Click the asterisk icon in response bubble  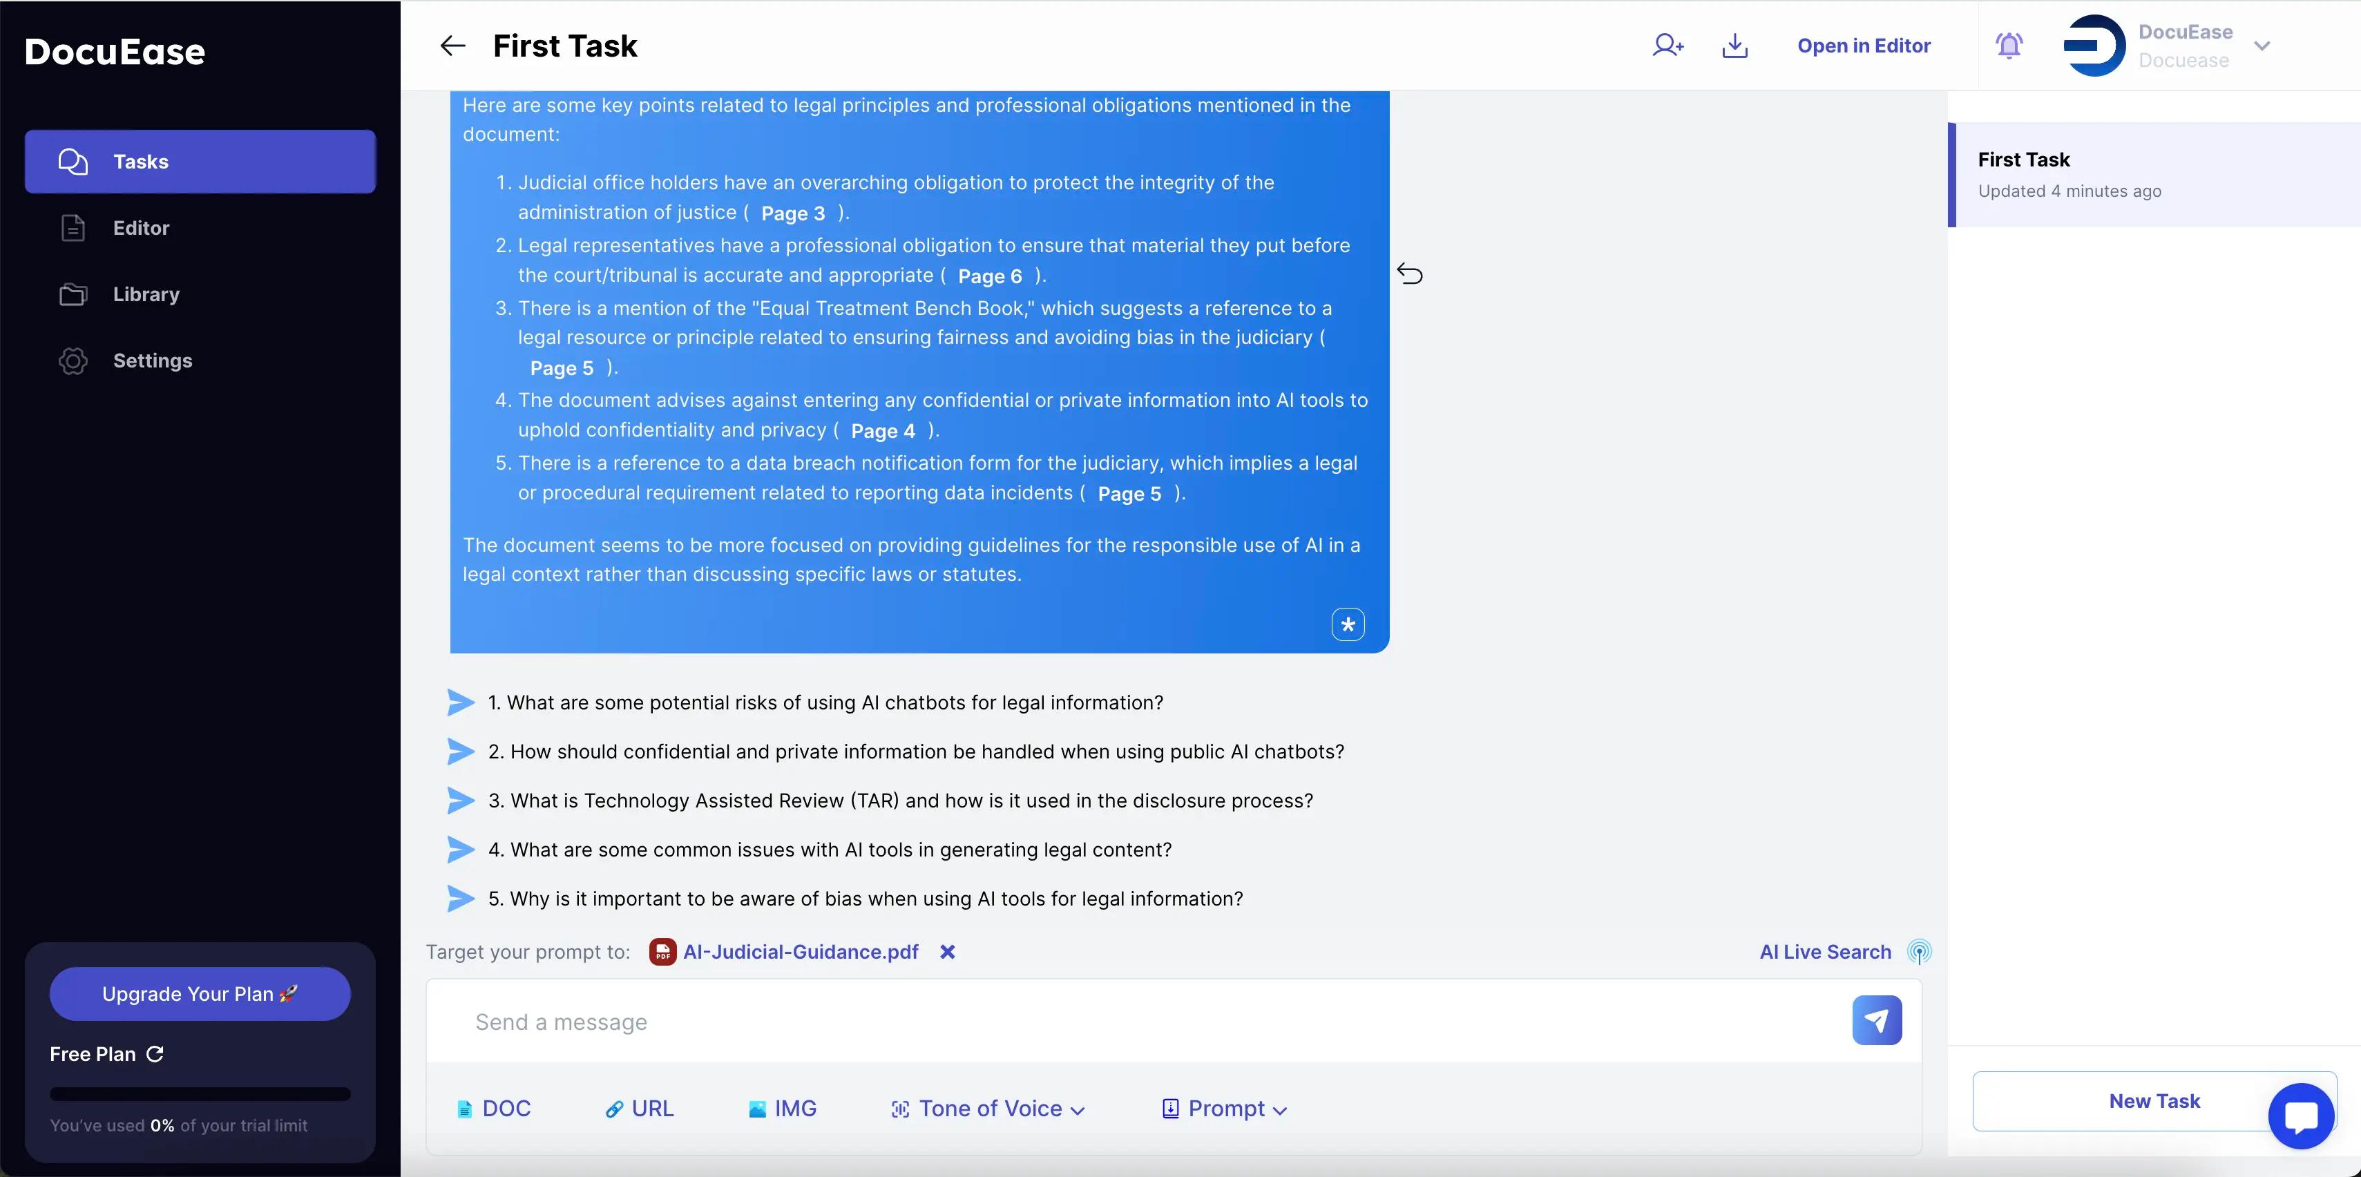[1347, 624]
